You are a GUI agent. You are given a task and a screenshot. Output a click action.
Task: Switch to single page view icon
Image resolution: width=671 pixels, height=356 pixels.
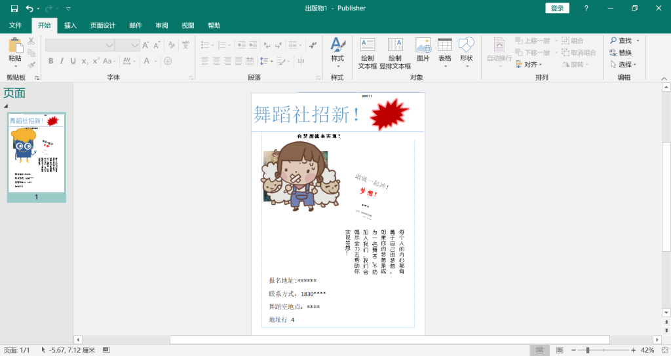coord(540,350)
